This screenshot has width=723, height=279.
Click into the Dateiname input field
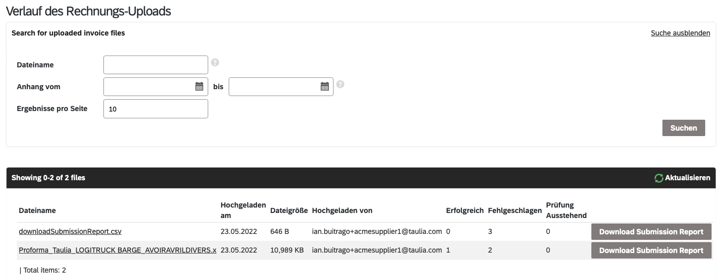[x=155, y=65]
